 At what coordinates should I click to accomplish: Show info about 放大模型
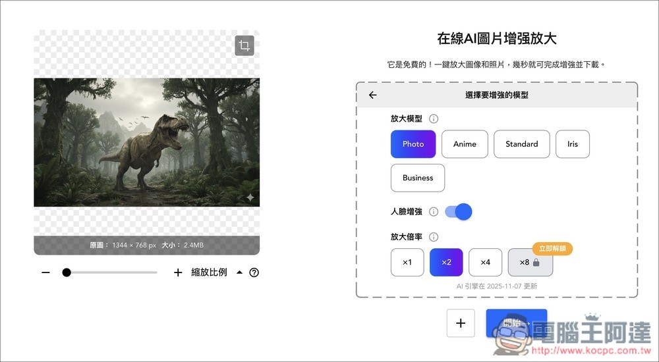434,119
